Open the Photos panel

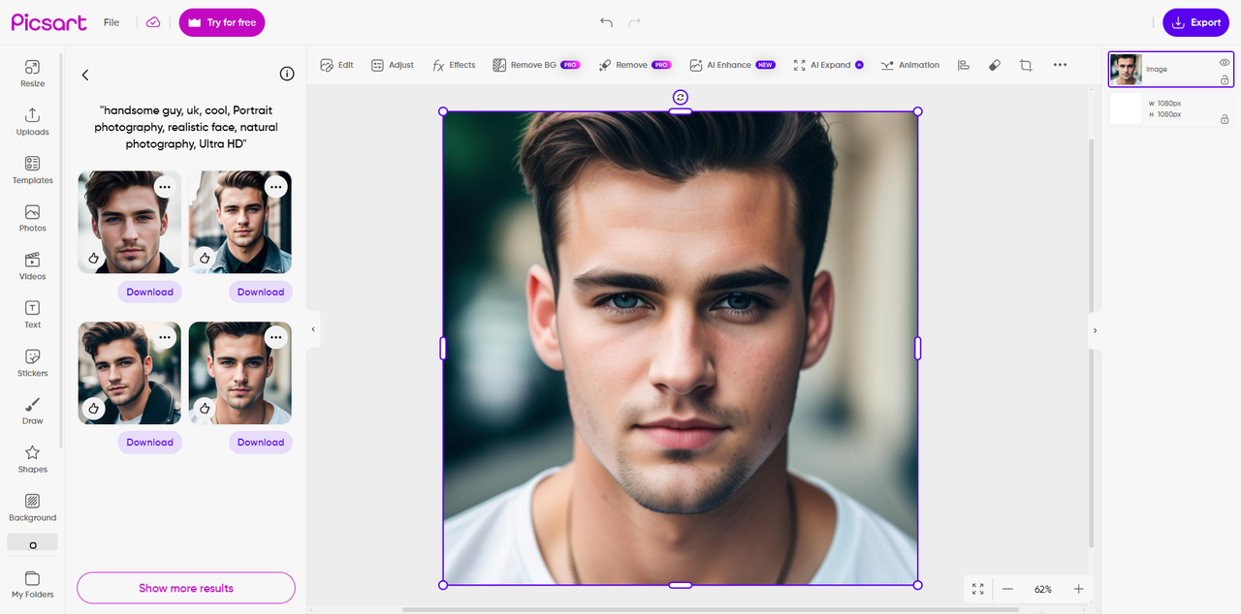[x=32, y=218]
